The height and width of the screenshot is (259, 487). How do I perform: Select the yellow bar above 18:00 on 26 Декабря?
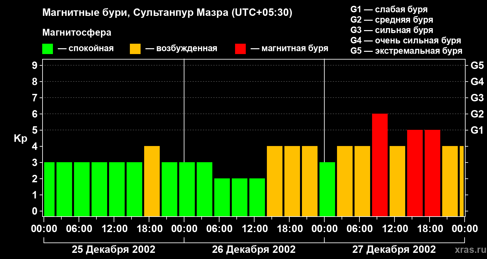tap(292, 181)
